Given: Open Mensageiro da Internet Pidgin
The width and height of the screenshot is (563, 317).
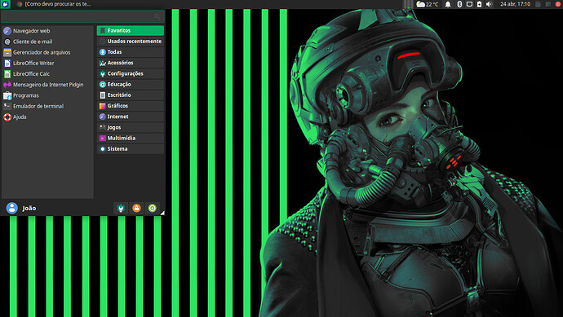Looking at the screenshot, I should (x=47, y=85).
